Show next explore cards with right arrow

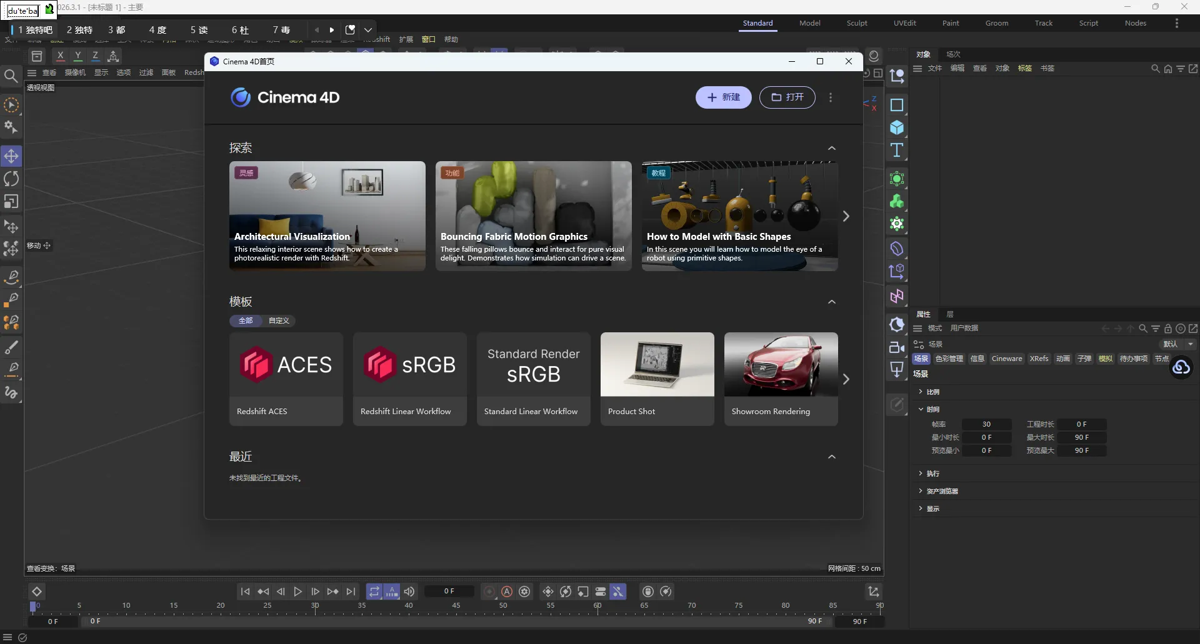point(846,216)
